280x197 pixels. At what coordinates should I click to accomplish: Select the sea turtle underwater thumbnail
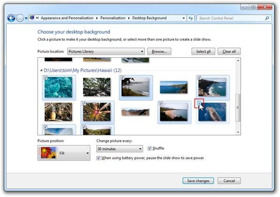[58, 87]
